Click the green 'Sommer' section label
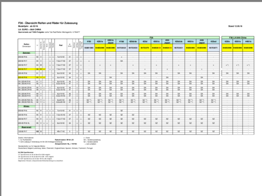This screenshot has height=196, width=262. (27, 53)
